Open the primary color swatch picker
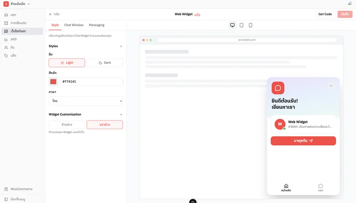Screen dimensions: 356x203 pos(53,82)
